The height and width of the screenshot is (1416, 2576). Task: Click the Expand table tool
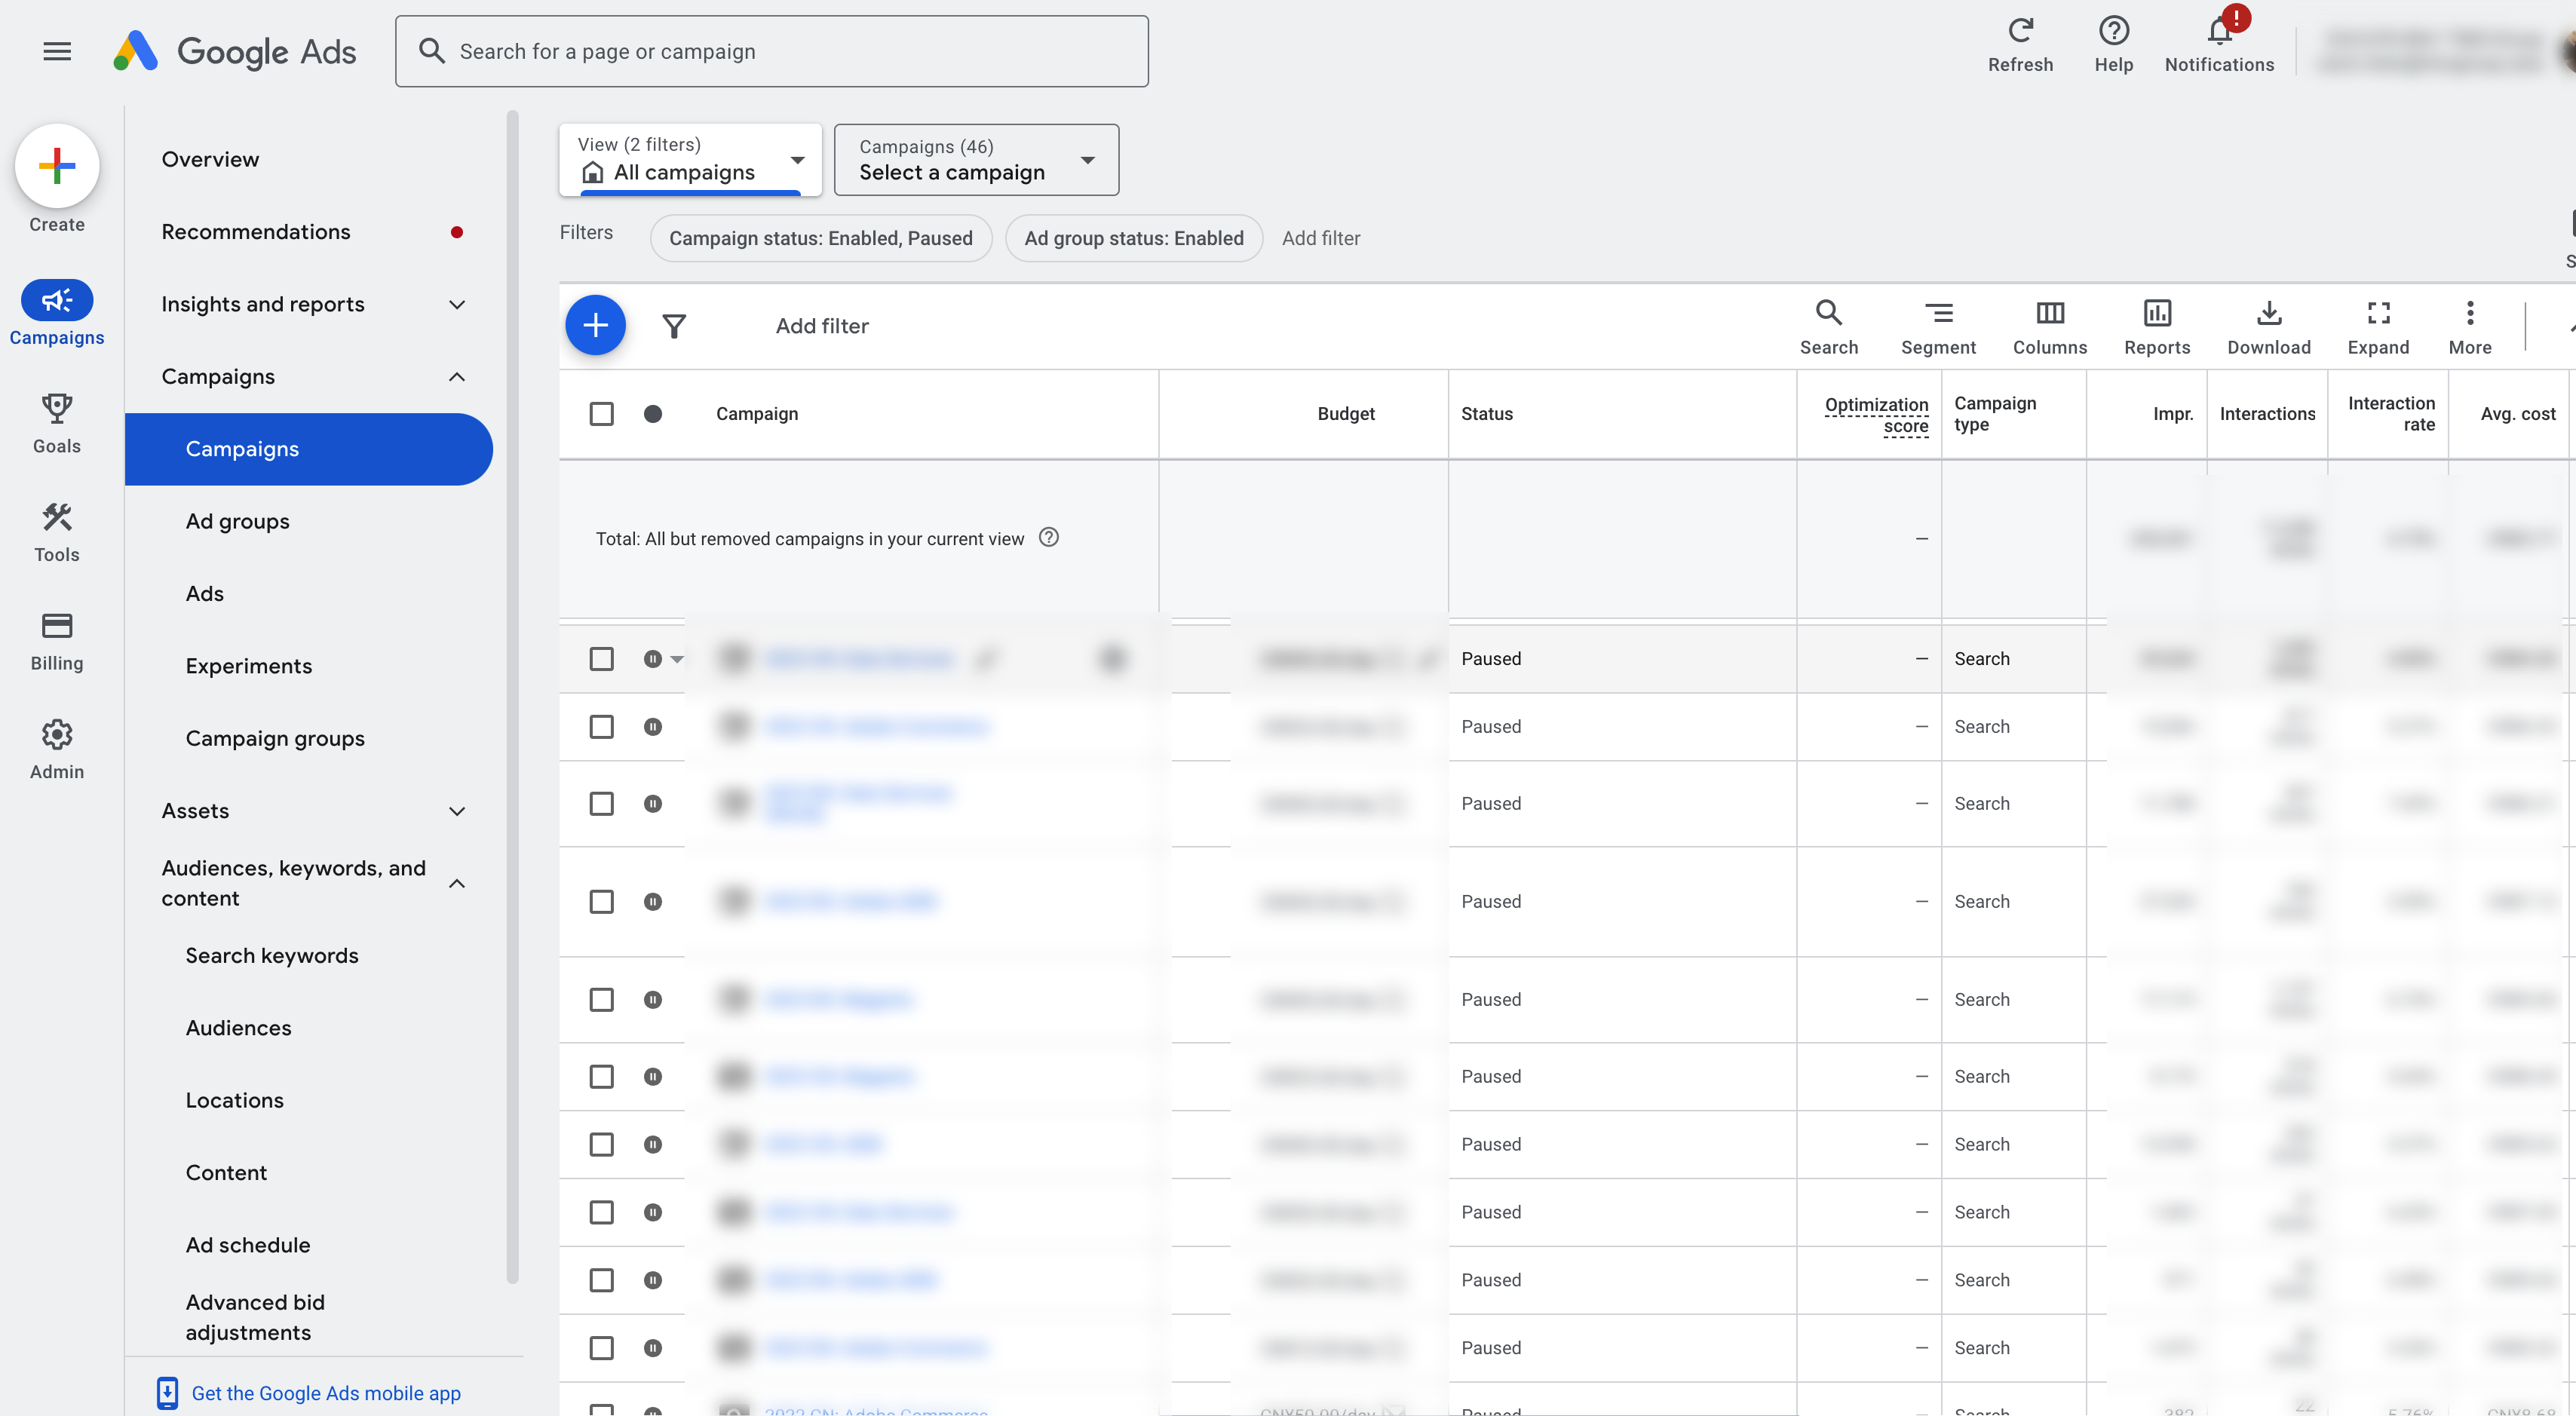click(2378, 327)
